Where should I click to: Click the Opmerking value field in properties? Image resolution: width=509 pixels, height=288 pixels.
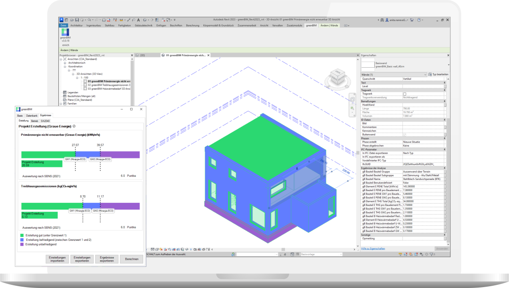point(423,238)
